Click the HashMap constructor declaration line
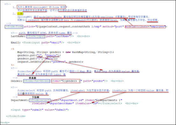Screen dimensions: 176x125 pos(66,52)
